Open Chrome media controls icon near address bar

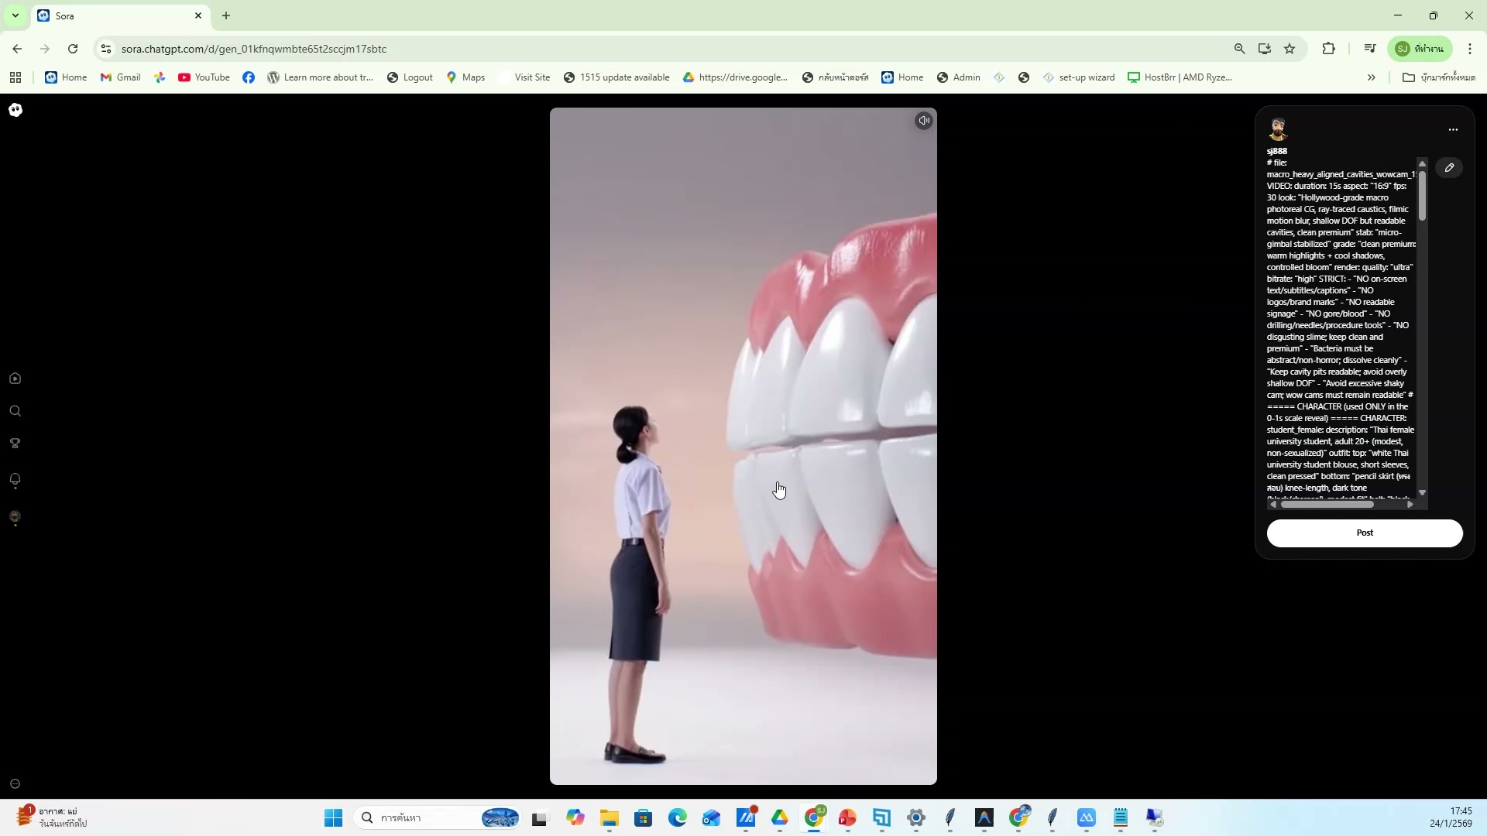tap(1369, 48)
